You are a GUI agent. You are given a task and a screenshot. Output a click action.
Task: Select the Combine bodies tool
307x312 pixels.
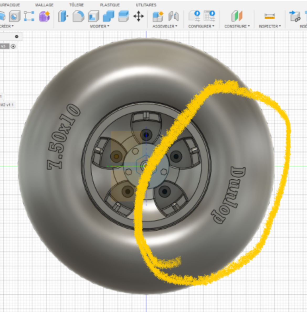pos(109,16)
